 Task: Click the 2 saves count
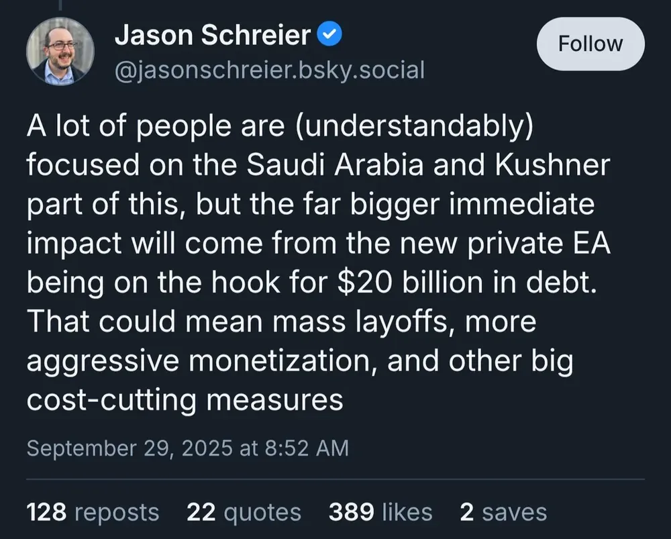503,512
